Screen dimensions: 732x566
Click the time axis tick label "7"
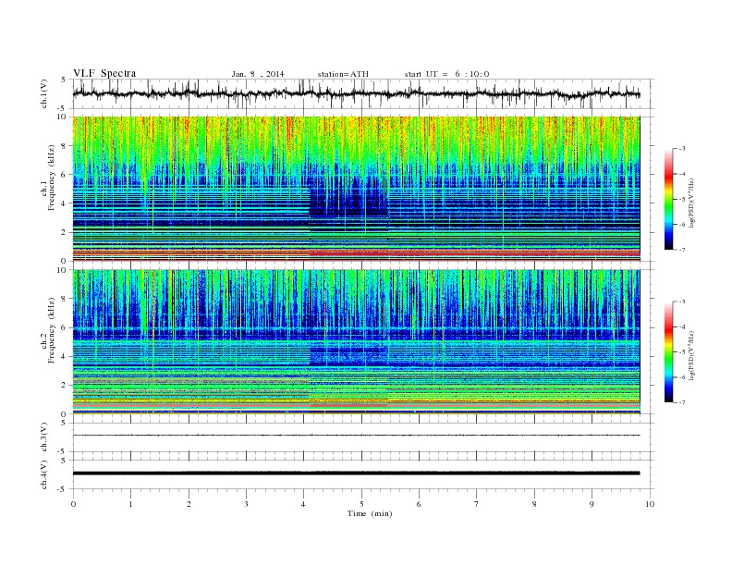tap(477, 504)
